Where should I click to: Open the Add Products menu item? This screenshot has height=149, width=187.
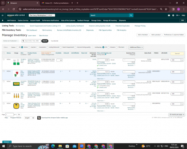(x=12, y=20)
